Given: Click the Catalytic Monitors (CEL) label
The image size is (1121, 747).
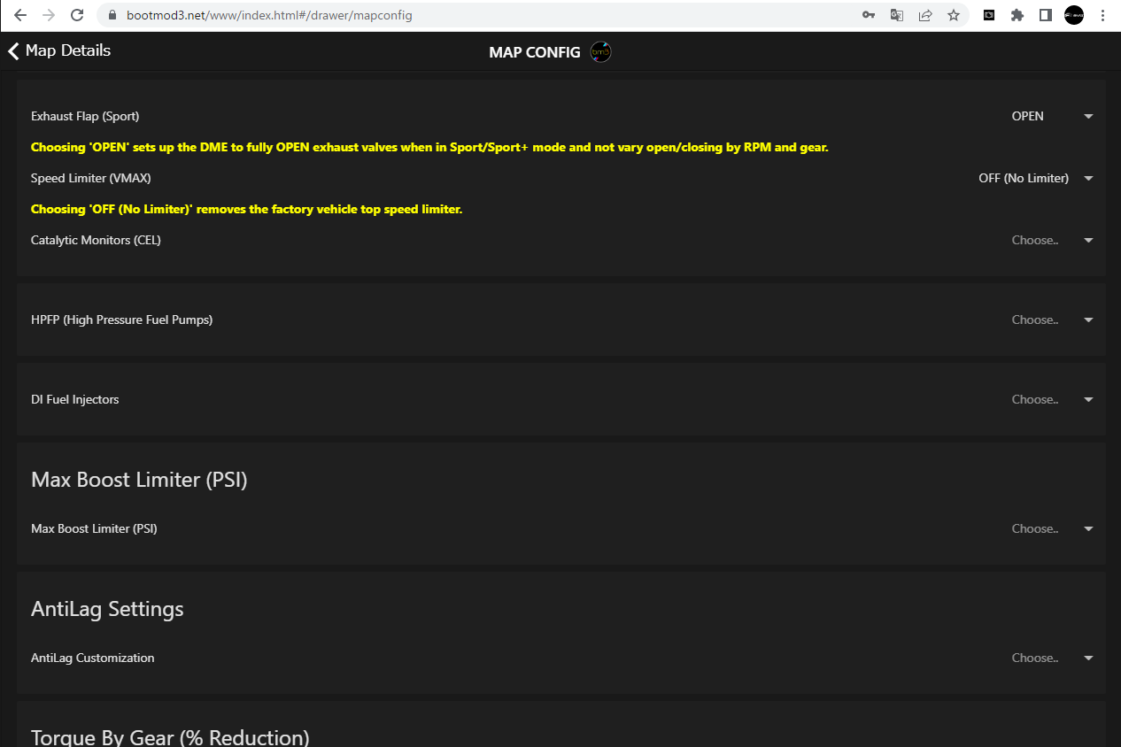Looking at the screenshot, I should pyautogui.click(x=96, y=240).
